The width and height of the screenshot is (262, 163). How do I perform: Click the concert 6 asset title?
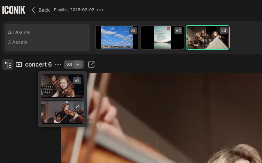tap(38, 65)
